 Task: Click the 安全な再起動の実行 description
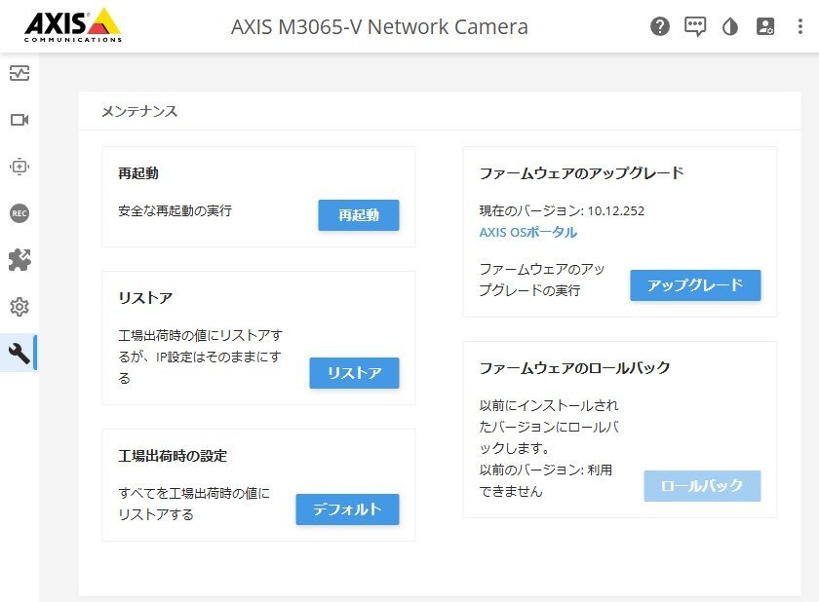pos(175,210)
